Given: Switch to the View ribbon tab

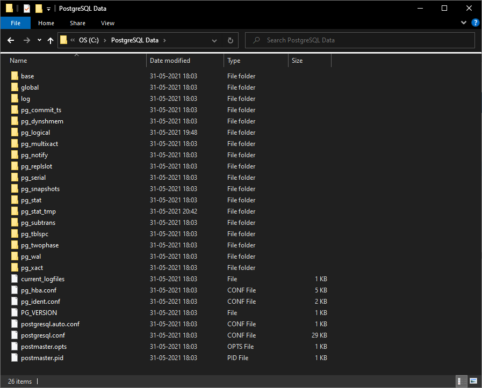Looking at the screenshot, I should (x=107, y=23).
